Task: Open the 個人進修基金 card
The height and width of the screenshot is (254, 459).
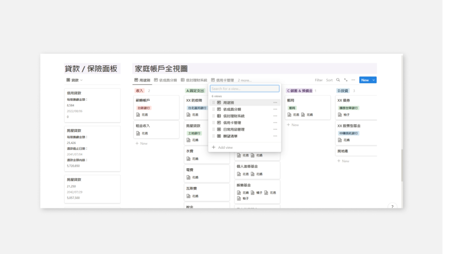Action: pyautogui.click(x=257, y=170)
